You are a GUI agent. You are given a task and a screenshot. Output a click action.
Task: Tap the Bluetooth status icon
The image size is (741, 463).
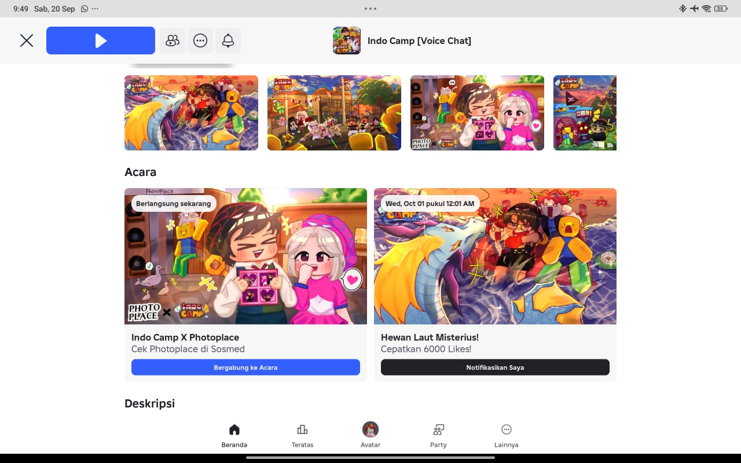(x=683, y=9)
